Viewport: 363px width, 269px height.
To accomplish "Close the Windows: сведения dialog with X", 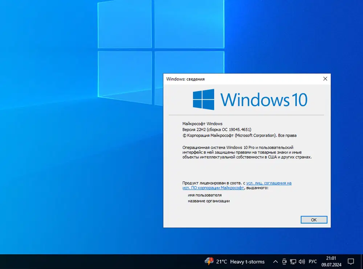I will (x=325, y=79).
